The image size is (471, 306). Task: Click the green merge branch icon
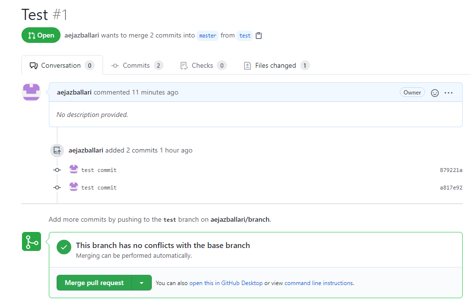point(32,242)
